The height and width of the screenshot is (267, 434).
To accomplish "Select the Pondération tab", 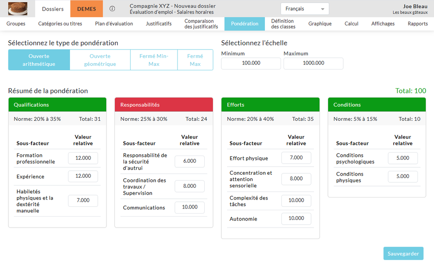I will (245, 24).
